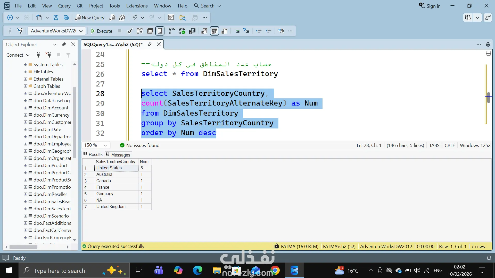Click the editor vertical scrollbar thumb
The image size is (495, 278).
click(x=488, y=98)
